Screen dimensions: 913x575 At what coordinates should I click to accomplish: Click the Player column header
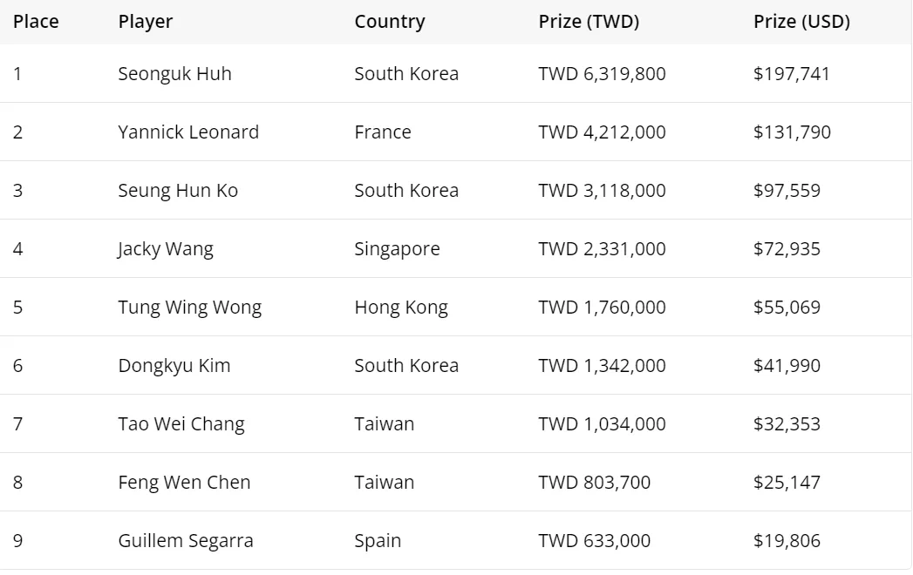146,22
